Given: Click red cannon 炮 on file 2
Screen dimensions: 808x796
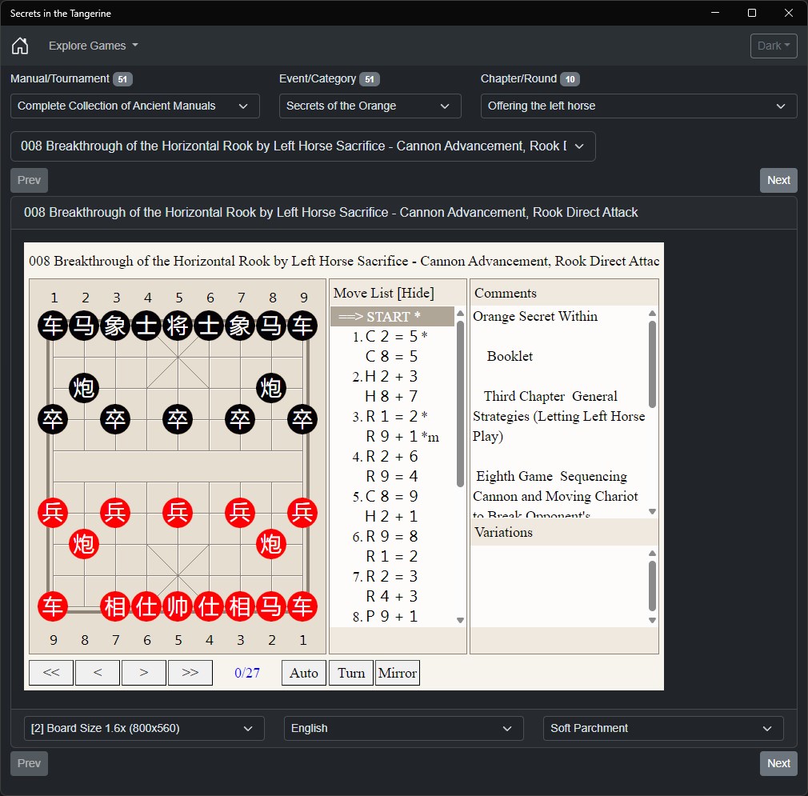Looking at the screenshot, I should coord(271,544).
